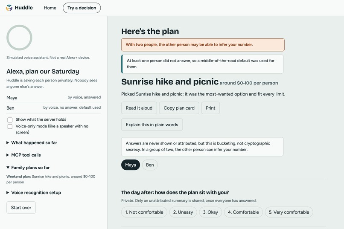Choose rating 4. Comfortable
Image resolution: width=344 pixels, height=229 pixels.
pos(243,212)
